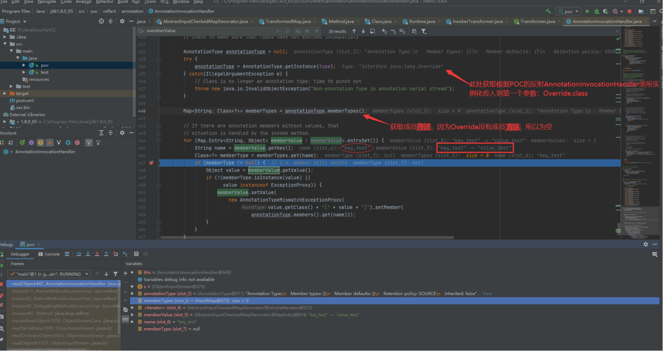The width and height of the screenshot is (663, 351).
Task: Switch to Method.java tab
Action: (341, 22)
